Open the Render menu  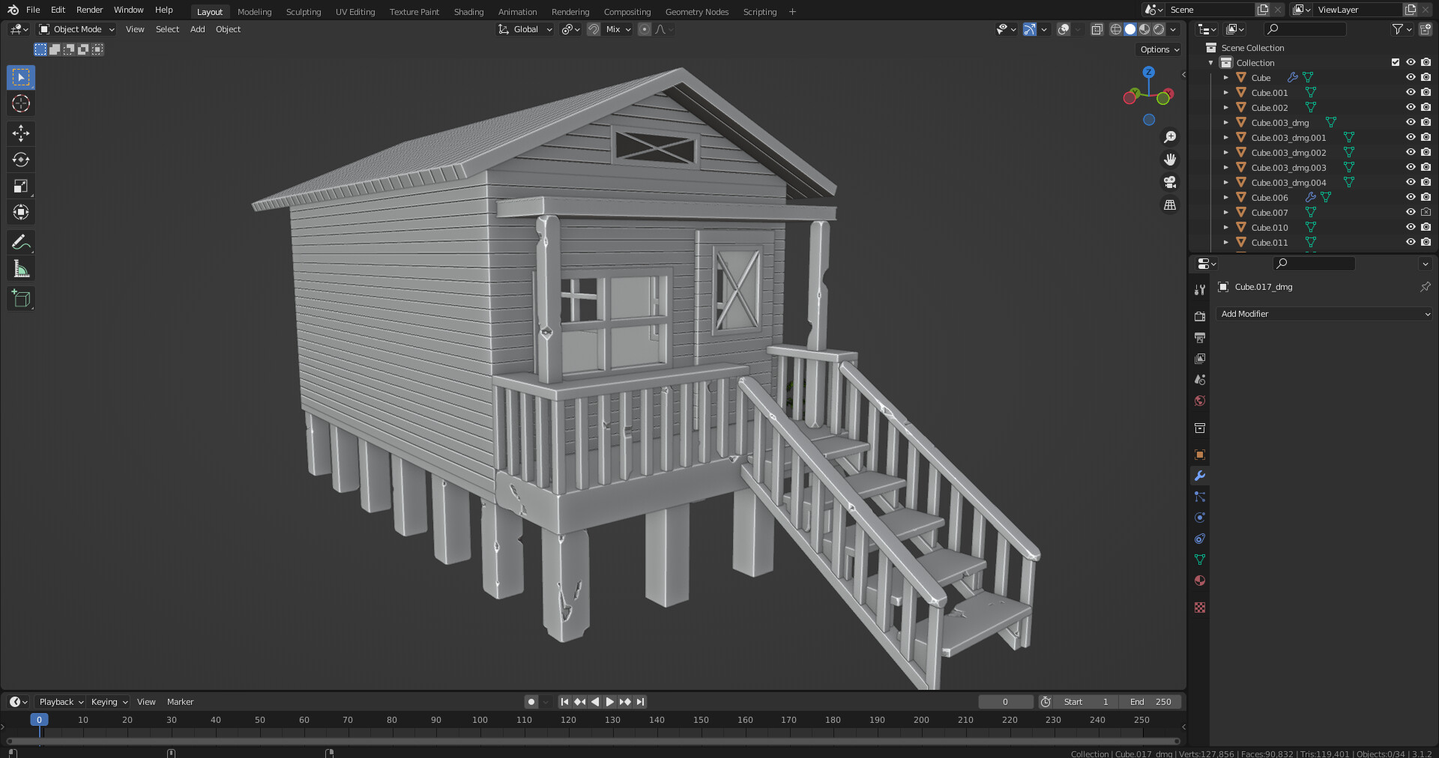click(x=89, y=10)
